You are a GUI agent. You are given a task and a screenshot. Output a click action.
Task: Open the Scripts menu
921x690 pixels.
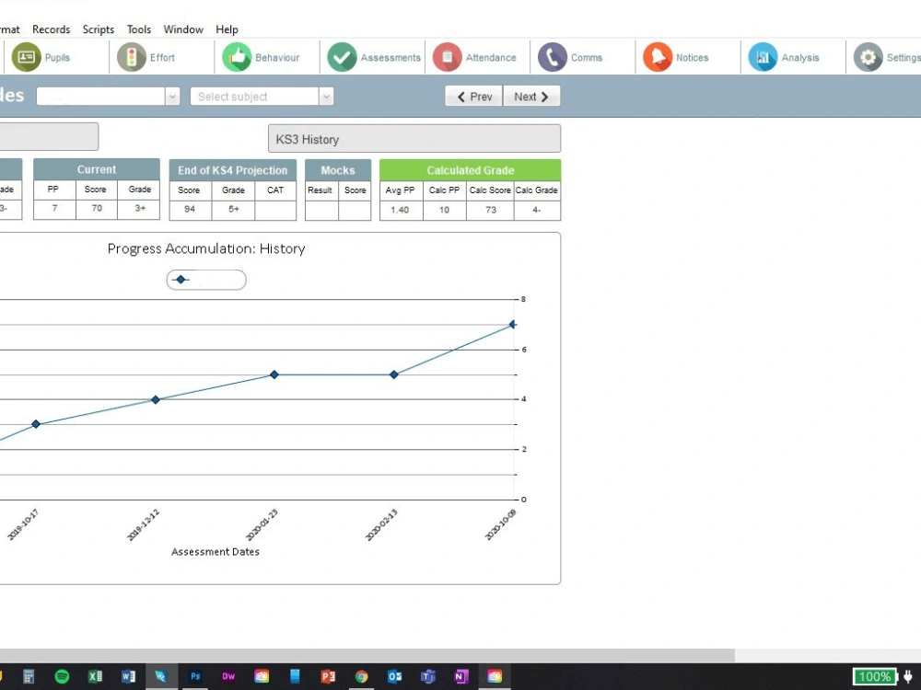pyautogui.click(x=99, y=29)
